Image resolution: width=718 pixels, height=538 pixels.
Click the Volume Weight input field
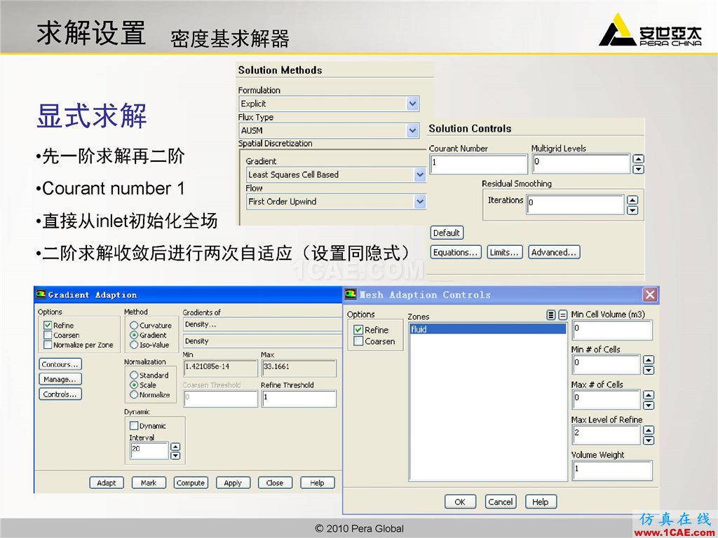611,470
